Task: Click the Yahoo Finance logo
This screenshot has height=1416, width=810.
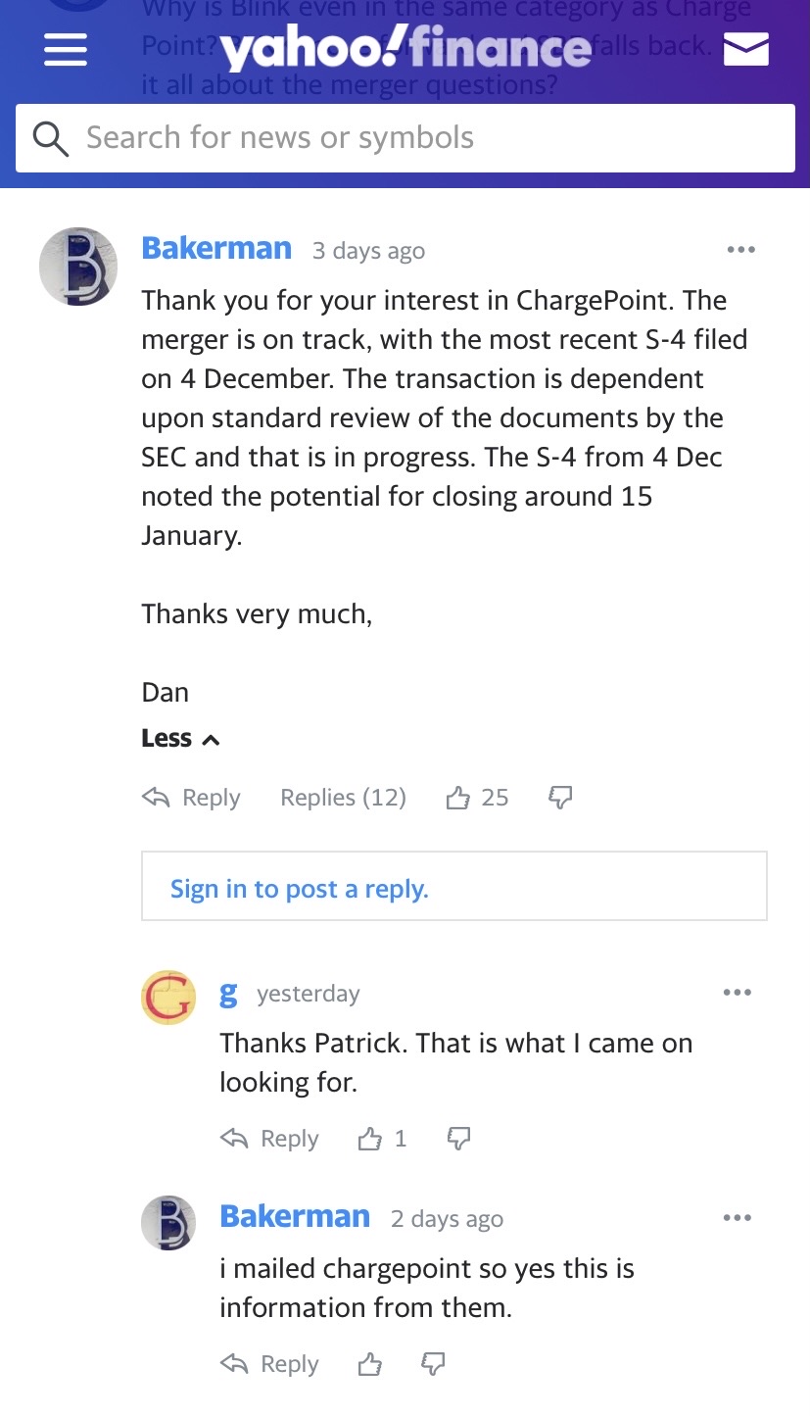Action: [x=405, y=48]
